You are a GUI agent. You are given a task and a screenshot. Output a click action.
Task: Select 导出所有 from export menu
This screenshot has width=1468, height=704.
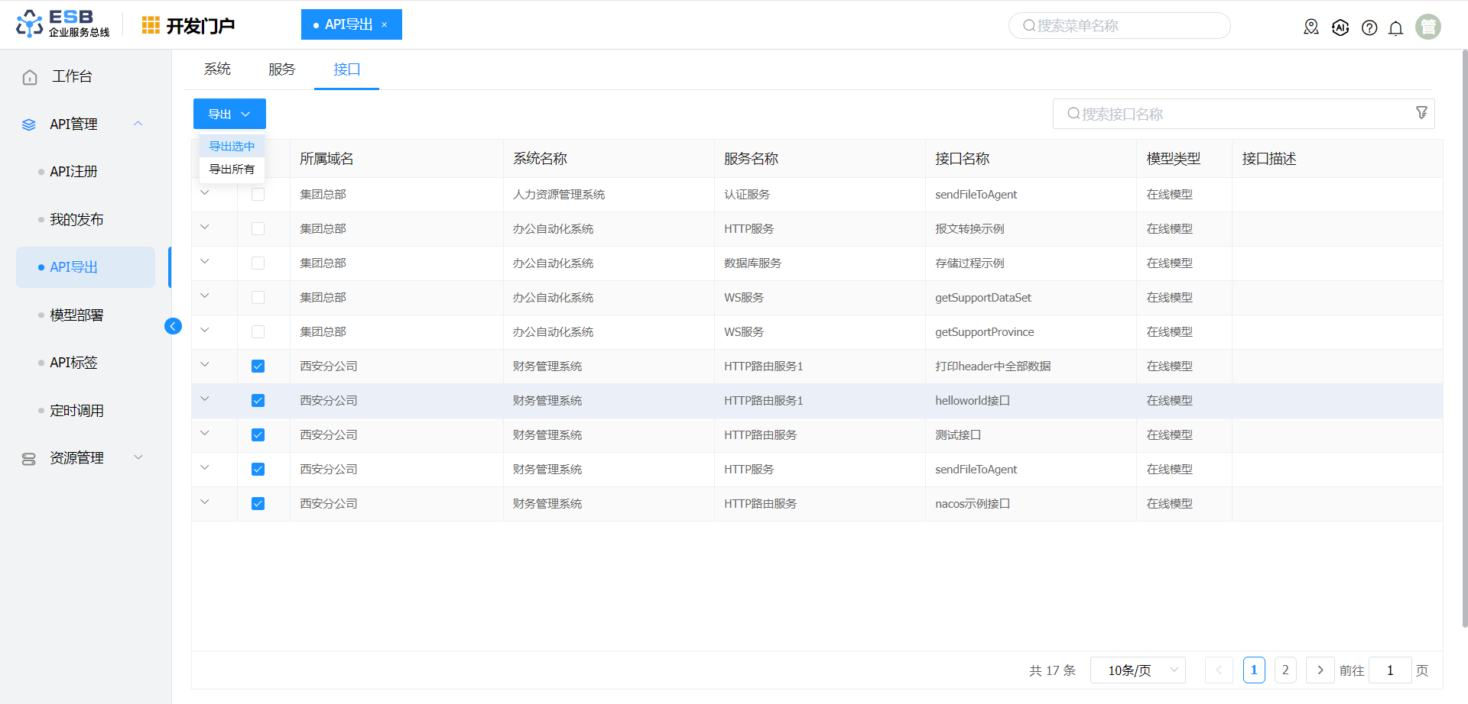(232, 170)
